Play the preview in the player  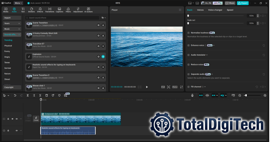pos(147,87)
